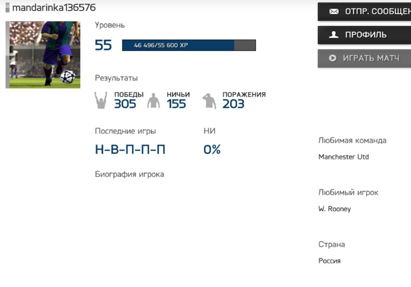Click favorite player W. Rooney
This screenshot has width=411, height=287.
pyautogui.click(x=335, y=209)
